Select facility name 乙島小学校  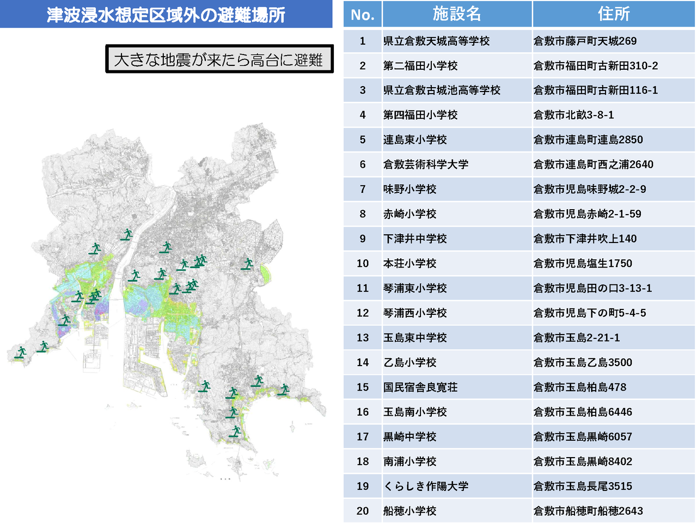click(x=410, y=362)
